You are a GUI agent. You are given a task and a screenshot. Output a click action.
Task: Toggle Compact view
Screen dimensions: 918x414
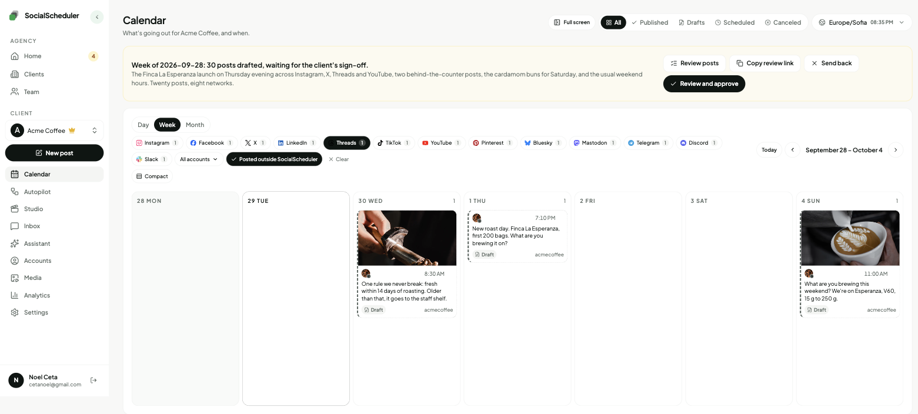[x=152, y=176]
